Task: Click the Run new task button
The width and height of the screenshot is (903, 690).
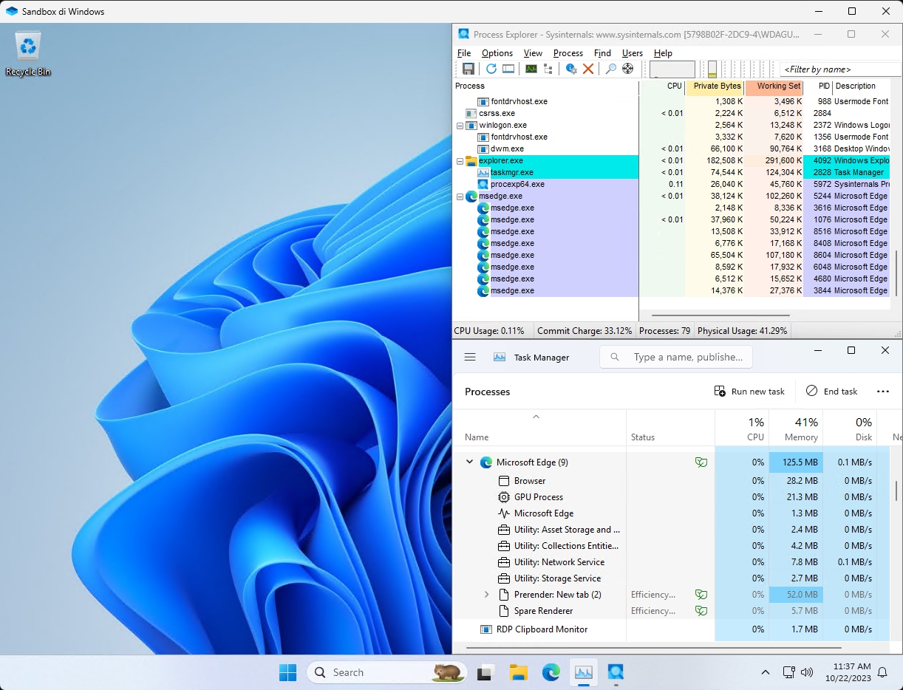Action: click(749, 391)
